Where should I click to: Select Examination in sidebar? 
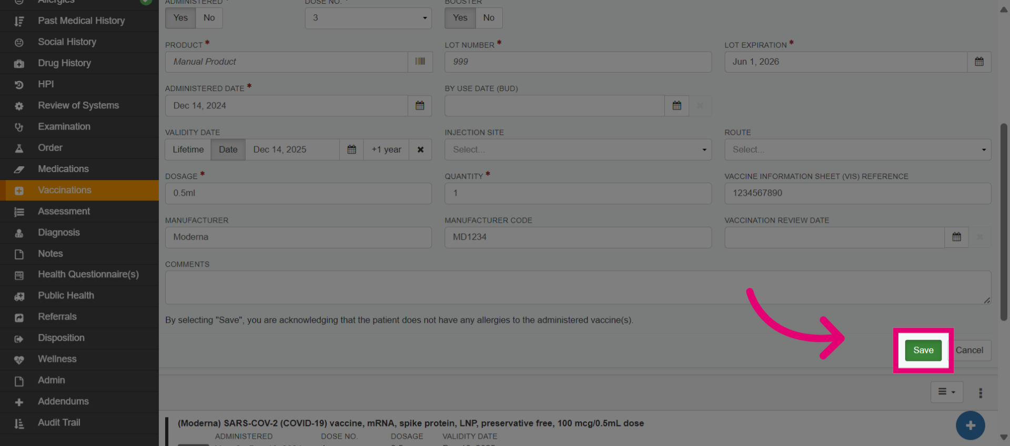coord(79,127)
